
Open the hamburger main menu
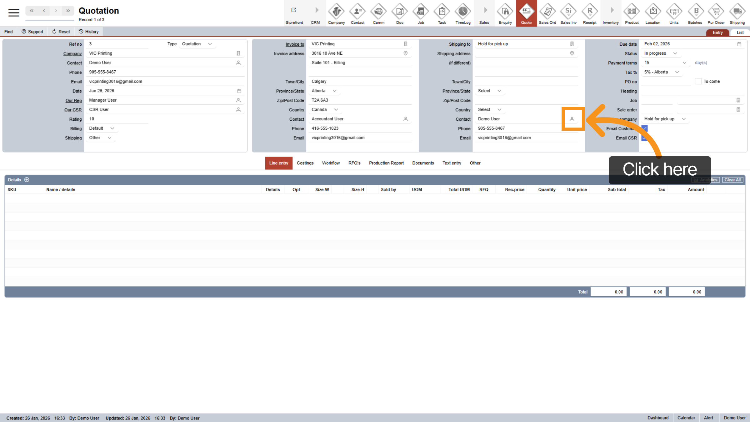pos(13,13)
